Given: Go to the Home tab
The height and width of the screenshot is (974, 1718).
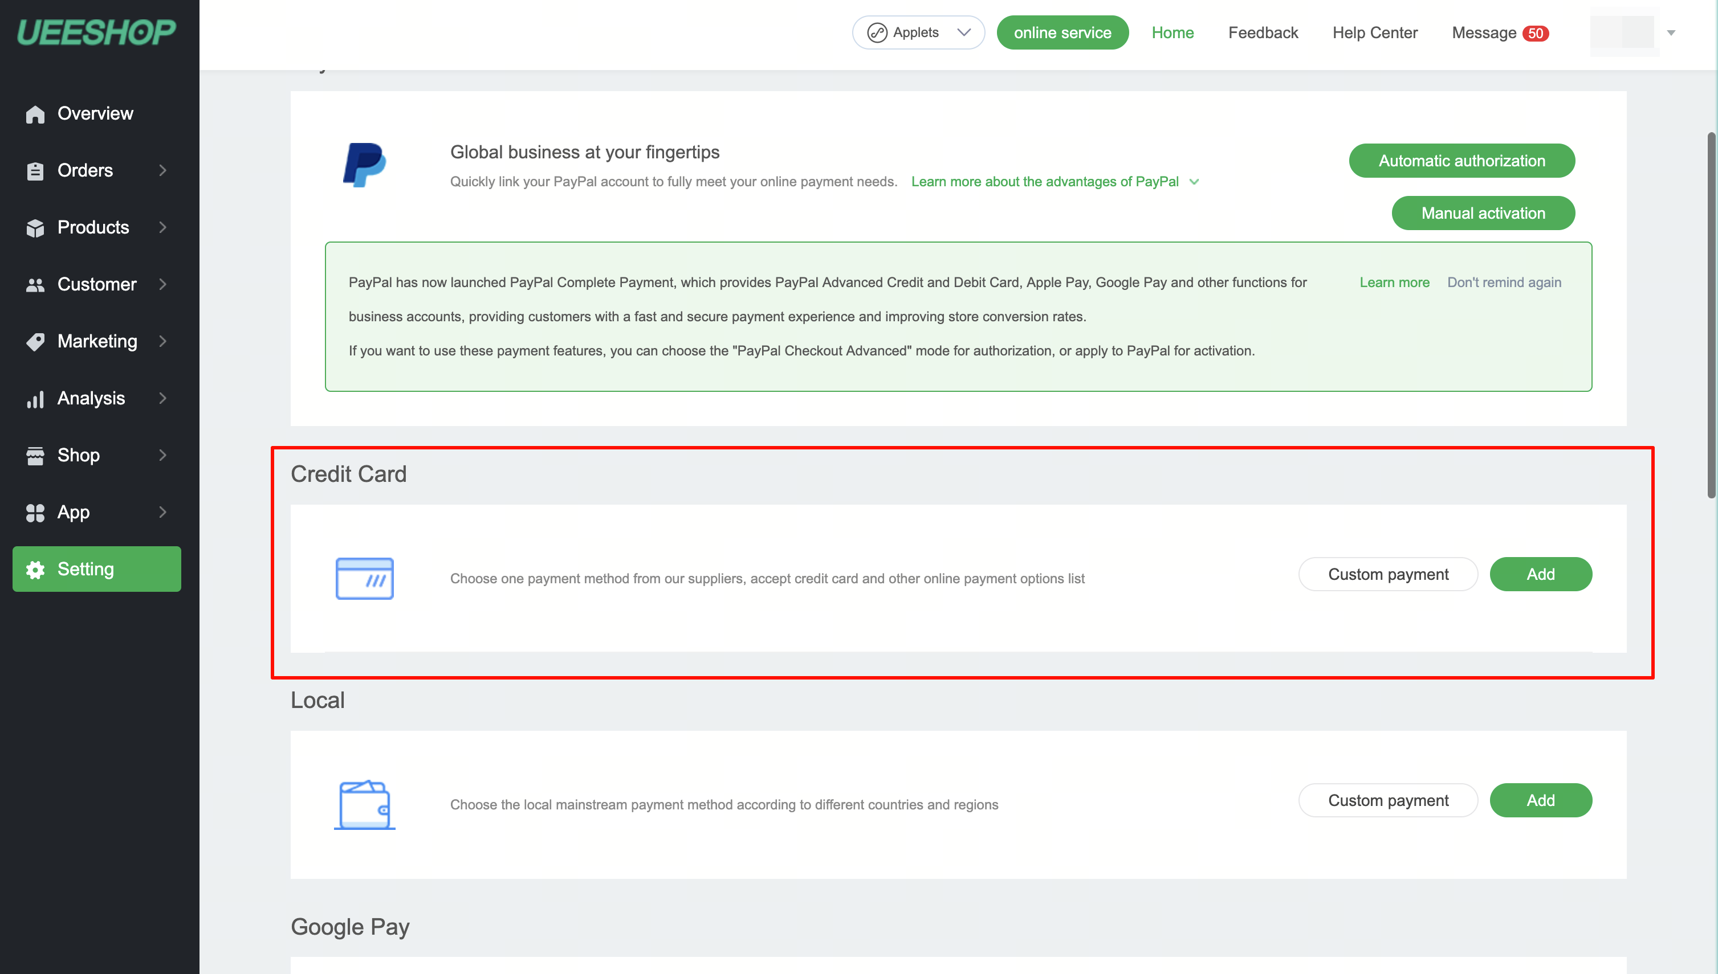Looking at the screenshot, I should [x=1172, y=33].
